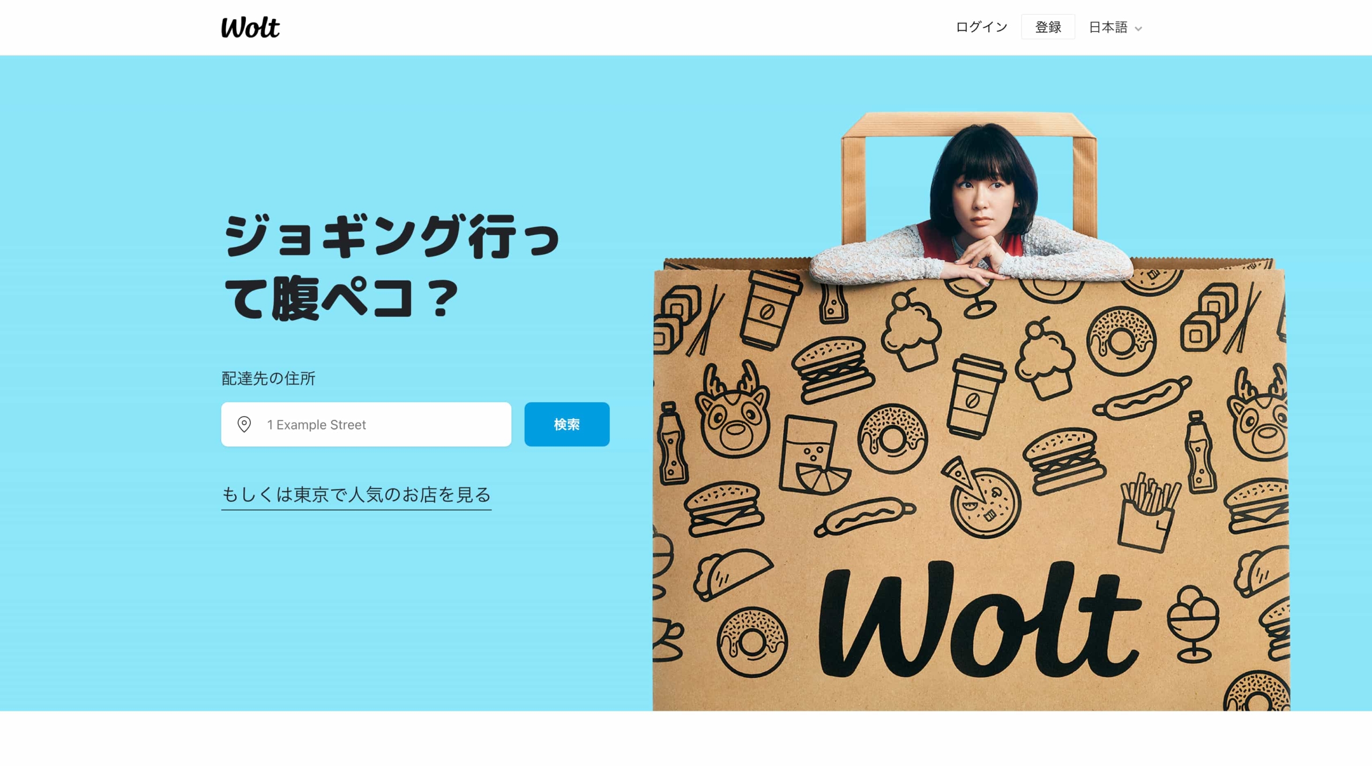Select the 登録 sign-up button in header
Image resolution: width=1372 pixels, height=766 pixels.
[1048, 27]
